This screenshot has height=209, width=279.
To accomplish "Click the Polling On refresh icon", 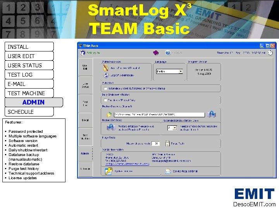I will [x=83, y=53].
